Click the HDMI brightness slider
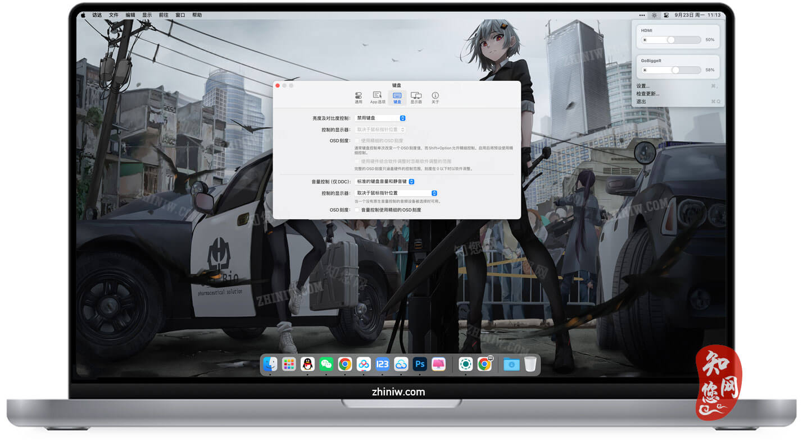Image resolution: width=803 pixels, height=447 pixels. (x=671, y=40)
